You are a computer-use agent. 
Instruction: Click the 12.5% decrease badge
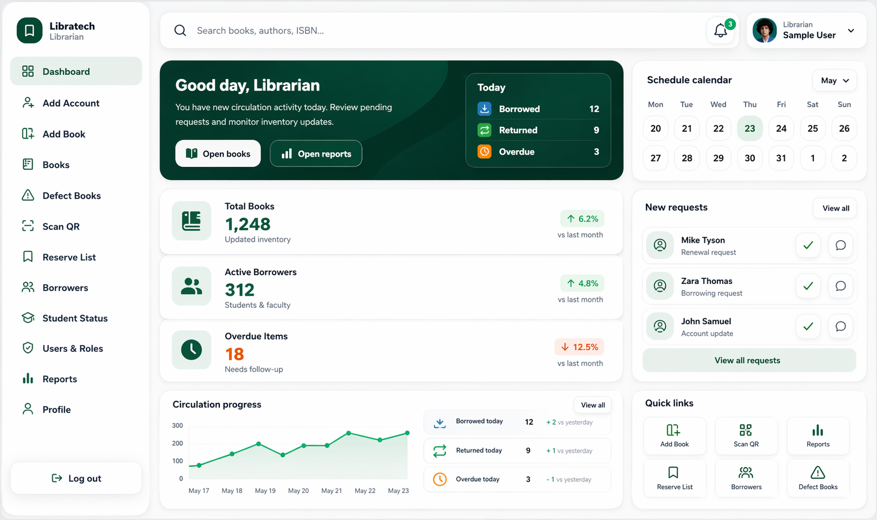pos(579,347)
